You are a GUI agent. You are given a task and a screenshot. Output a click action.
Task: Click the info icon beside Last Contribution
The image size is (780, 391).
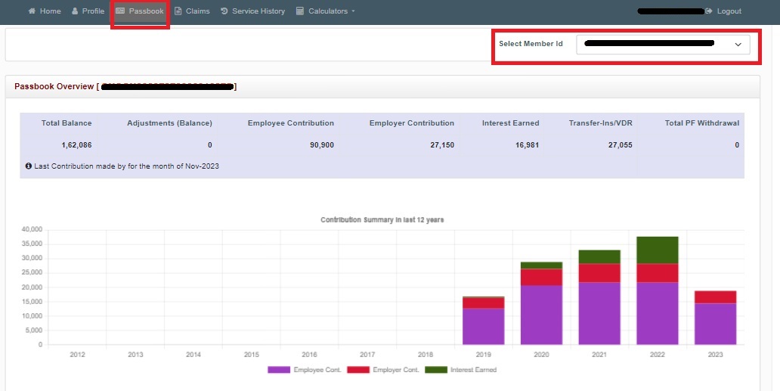coord(29,166)
